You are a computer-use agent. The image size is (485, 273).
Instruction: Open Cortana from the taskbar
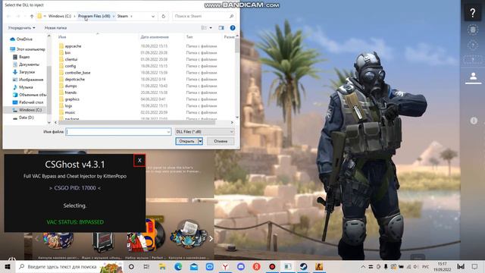(131, 266)
